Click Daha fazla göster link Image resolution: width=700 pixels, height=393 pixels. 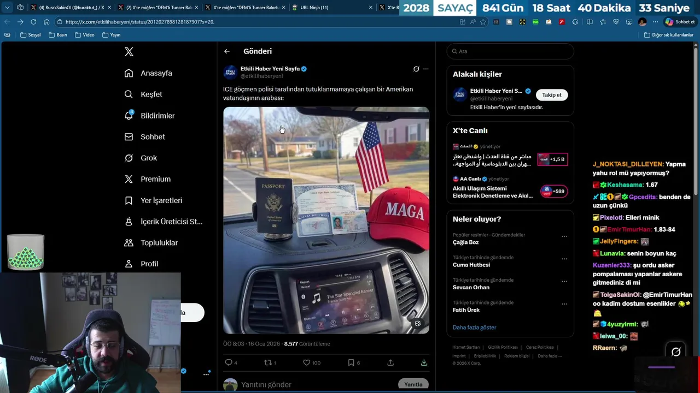[x=474, y=327]
